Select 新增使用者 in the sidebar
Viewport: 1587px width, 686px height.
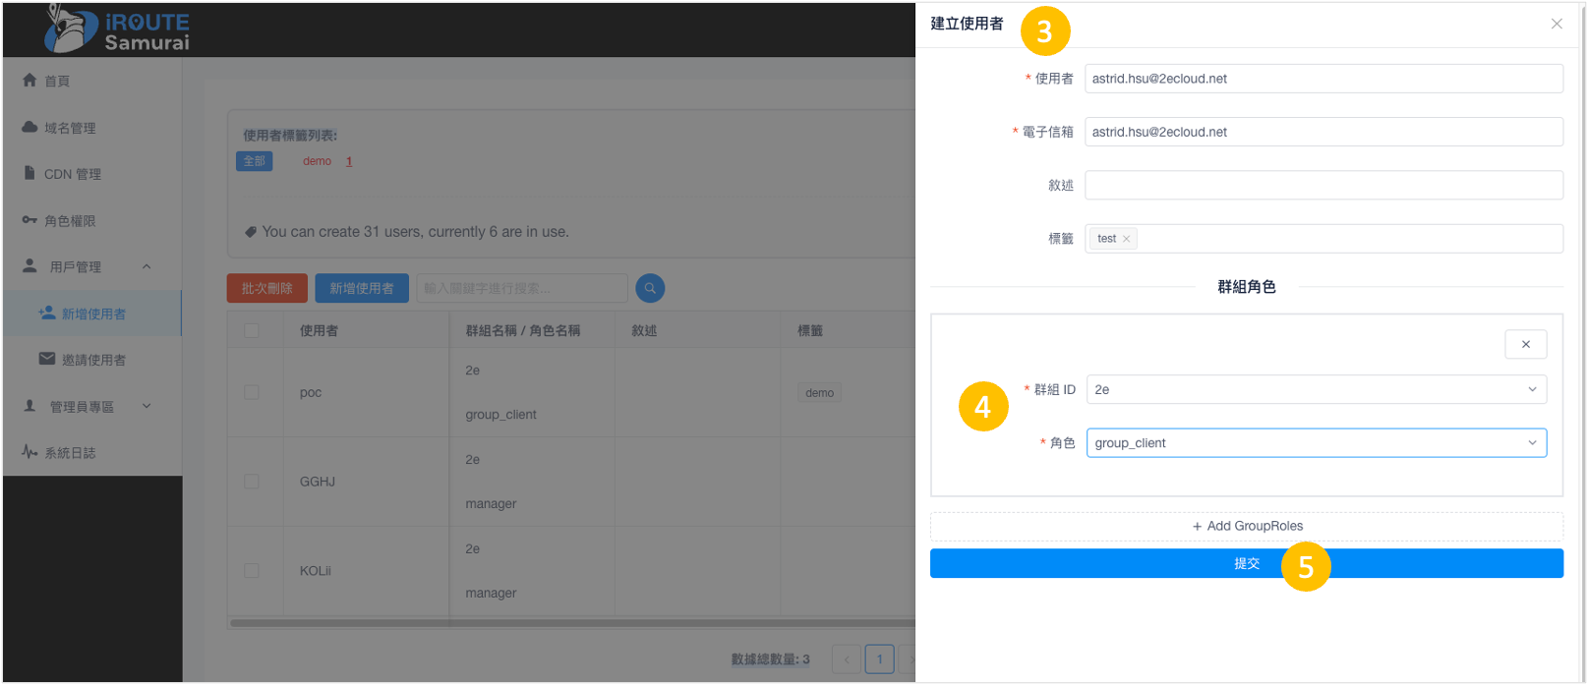93,314
